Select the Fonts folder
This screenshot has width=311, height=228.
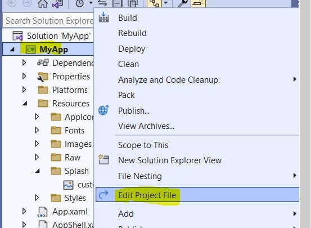(74, 131)
